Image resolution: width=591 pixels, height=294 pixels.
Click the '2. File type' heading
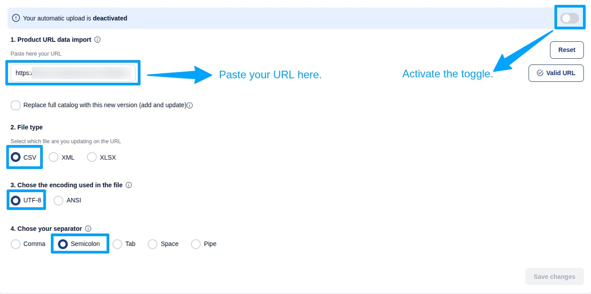point(27,127)
